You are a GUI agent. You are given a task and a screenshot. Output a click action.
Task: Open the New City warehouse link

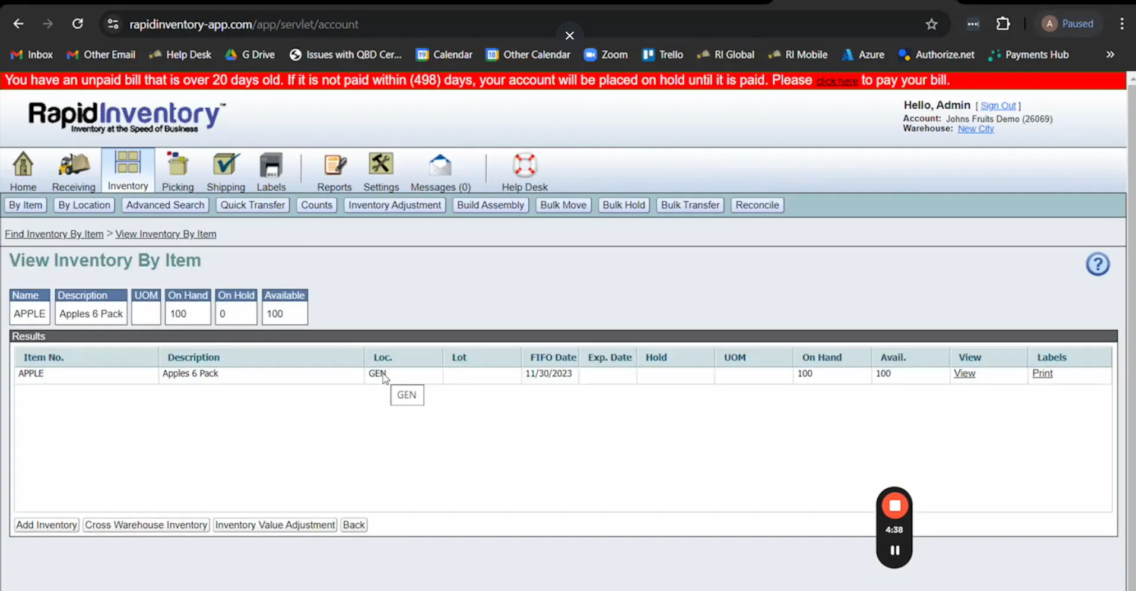[x=976, y=129]
